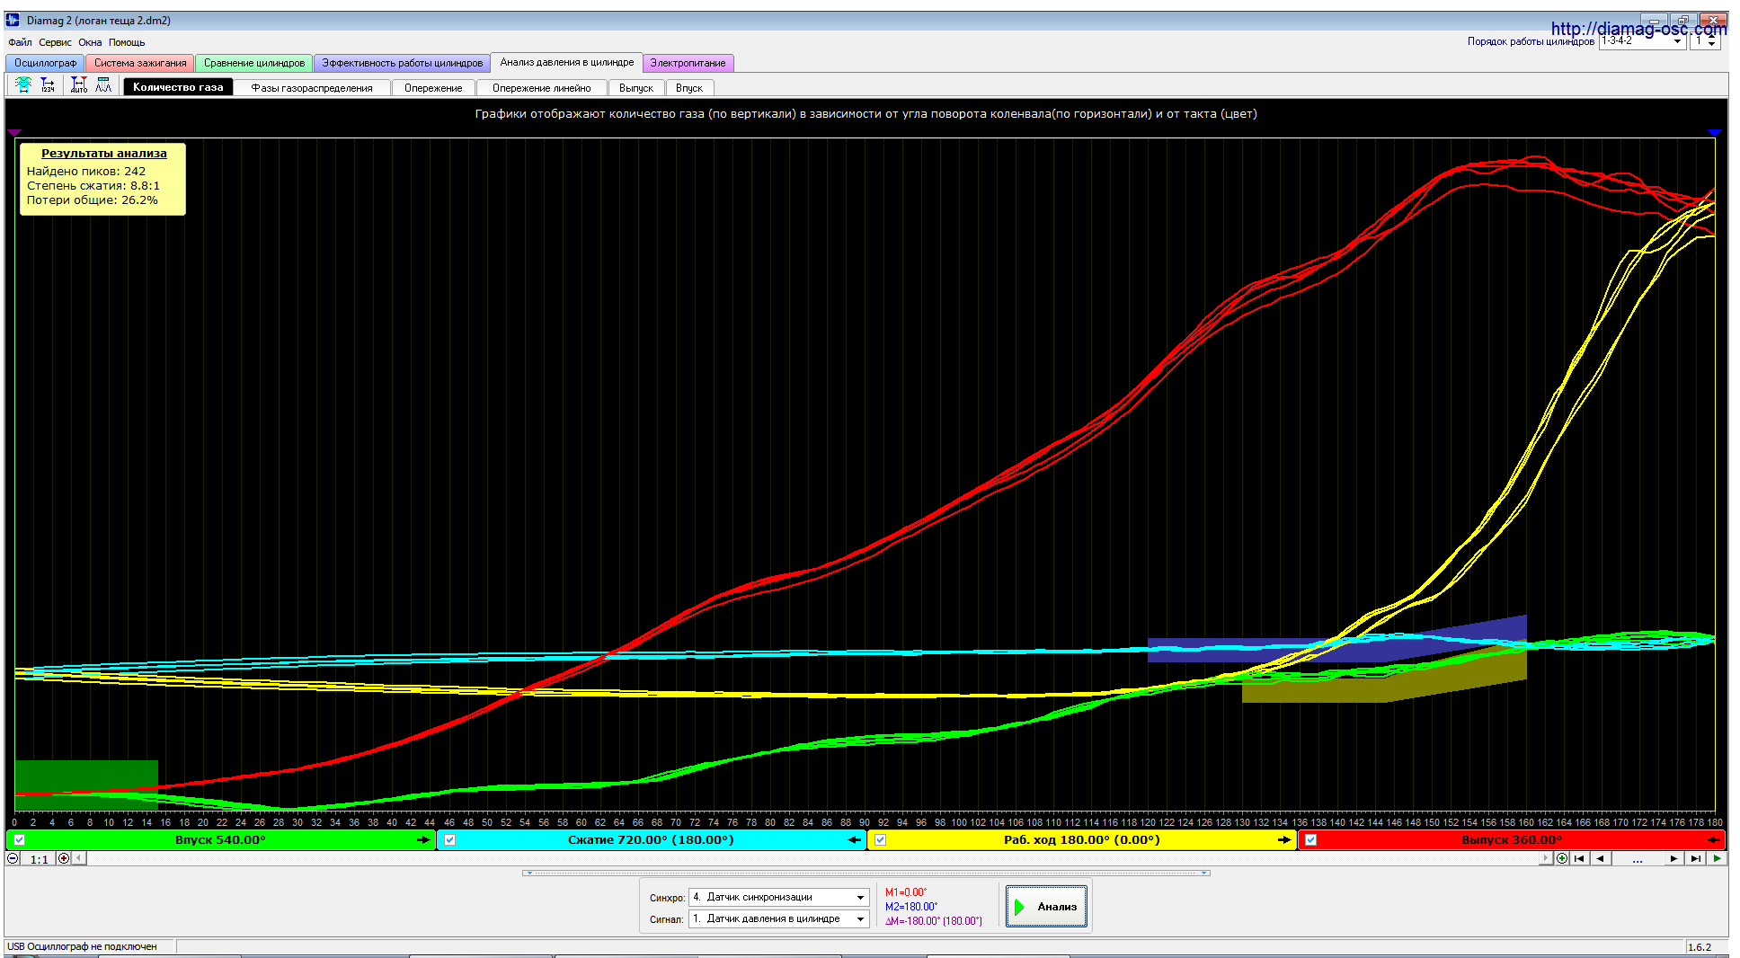Select the Анализ давления в цилиндре tab
The image size is (1740, 958).
click(567, 62)
